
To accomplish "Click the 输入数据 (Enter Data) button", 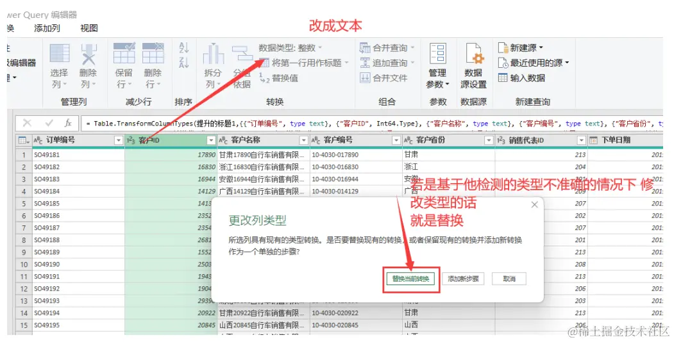I will [522, 78].
